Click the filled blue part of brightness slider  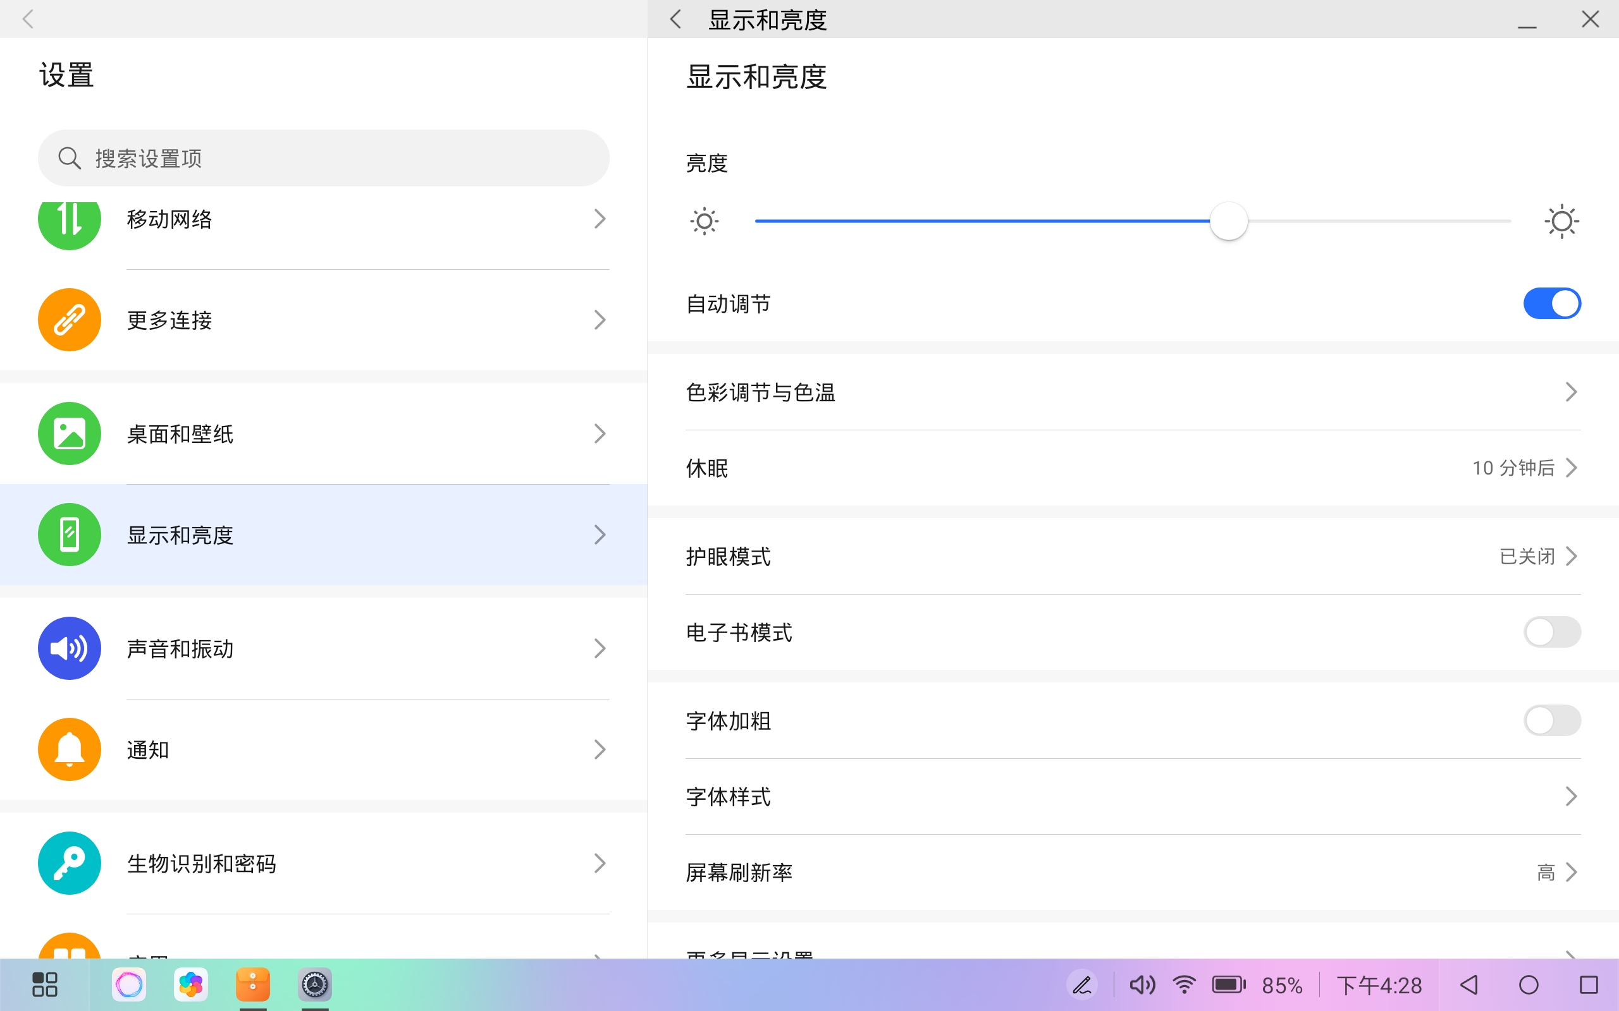pos(982,221)
